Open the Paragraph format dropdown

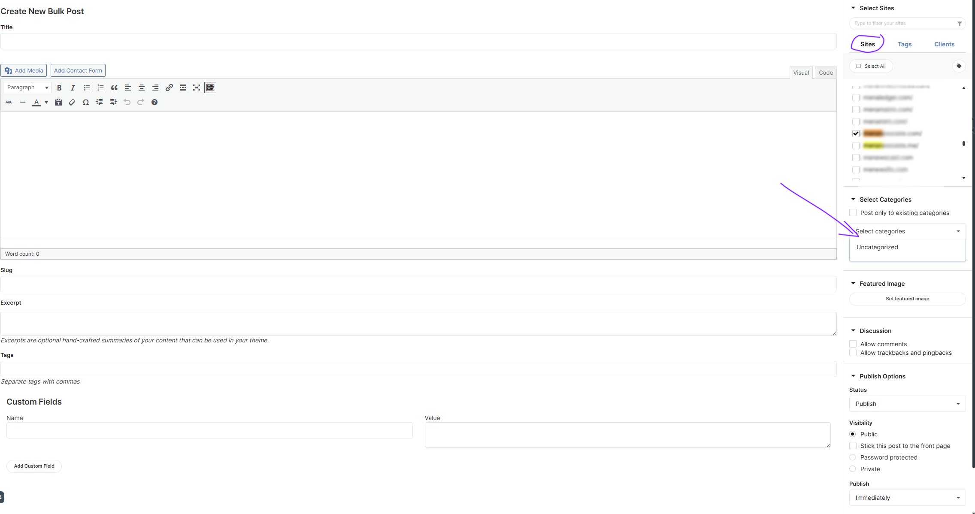pos(27,88)
